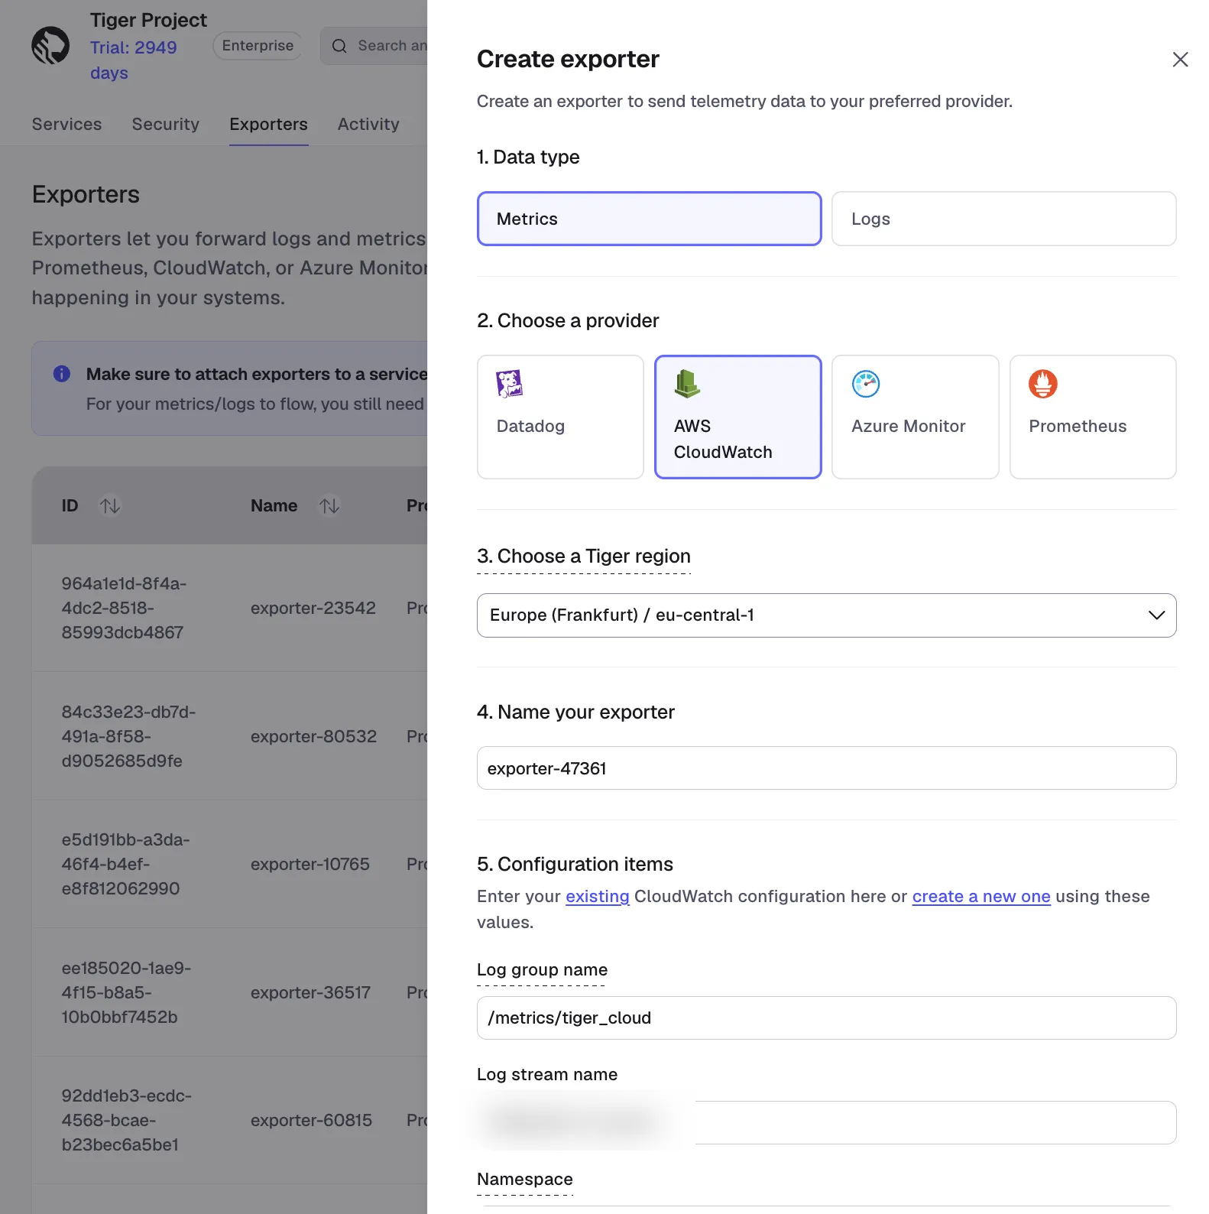Screen dimensions: 1209x1214
Task: Click the Log group name input field
Action: (826, 1018)
